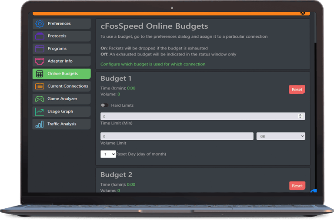Open the Reset Day dropdown
Image resolution: width=334 pixels, height=220 pixels.
(x=108, y=154)
